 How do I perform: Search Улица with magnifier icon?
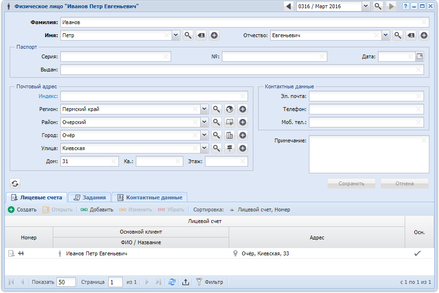coord(216,148)
